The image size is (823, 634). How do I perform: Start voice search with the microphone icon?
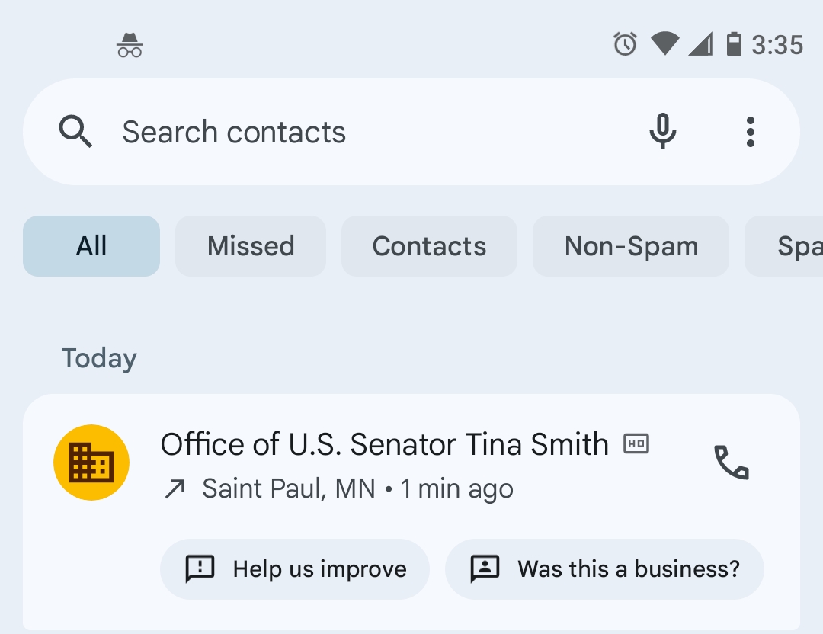click(x=662, y=132)
